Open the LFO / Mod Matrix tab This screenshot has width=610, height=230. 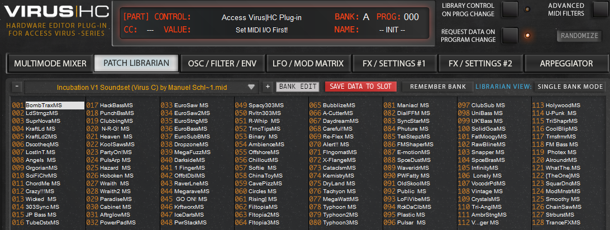308,63
